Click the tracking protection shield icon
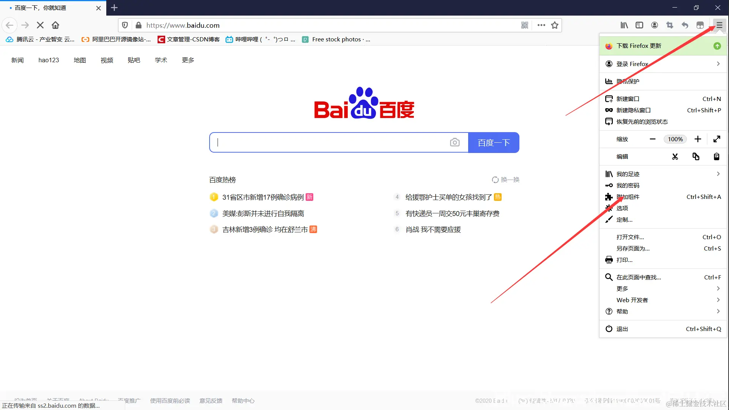This screenshot has width=729, height=410. 125,25
